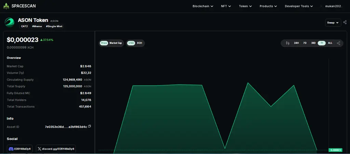
Task: Click the 37.54% change indicator
Action: click(47, 40)
